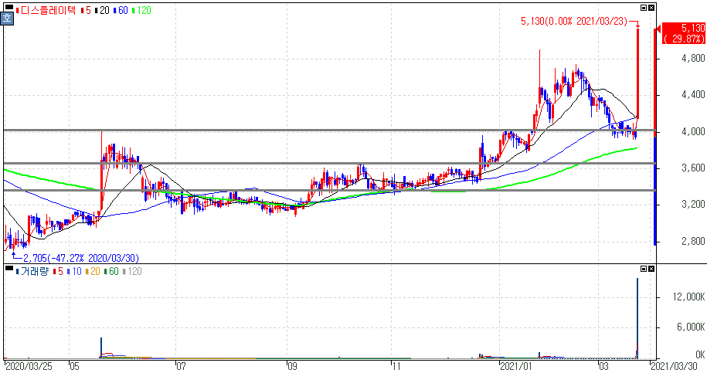Click the red 5,130 current price tag
Viewport: 707px width, 373px height.
point(684,33)
